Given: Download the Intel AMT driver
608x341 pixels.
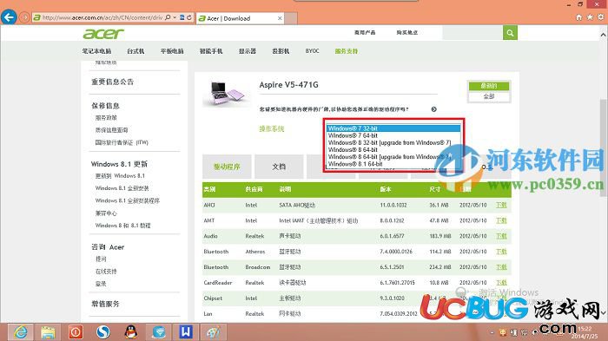Looking at the screenshot, I should [x=501, y=220].
